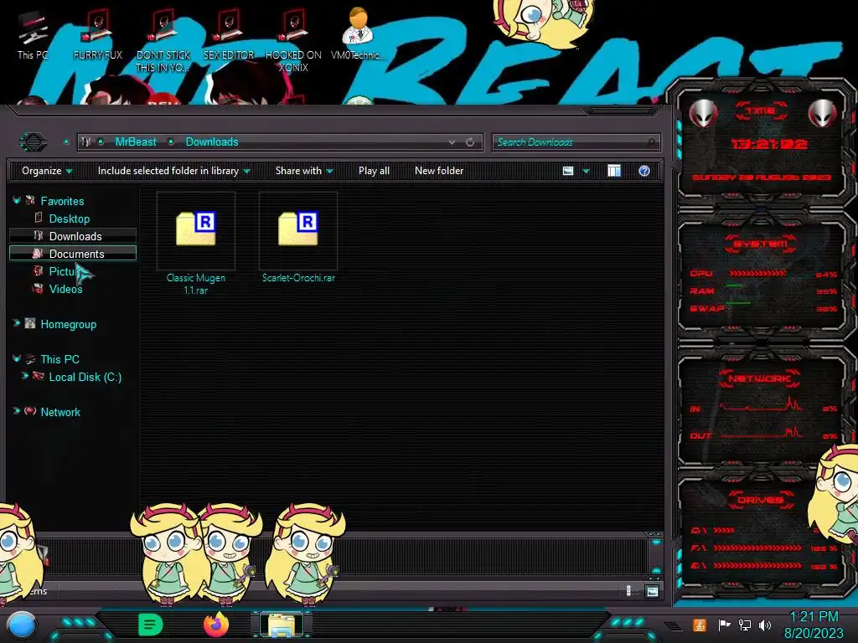
Task: Click the Java update tray icon
Action: pos(700,625)
